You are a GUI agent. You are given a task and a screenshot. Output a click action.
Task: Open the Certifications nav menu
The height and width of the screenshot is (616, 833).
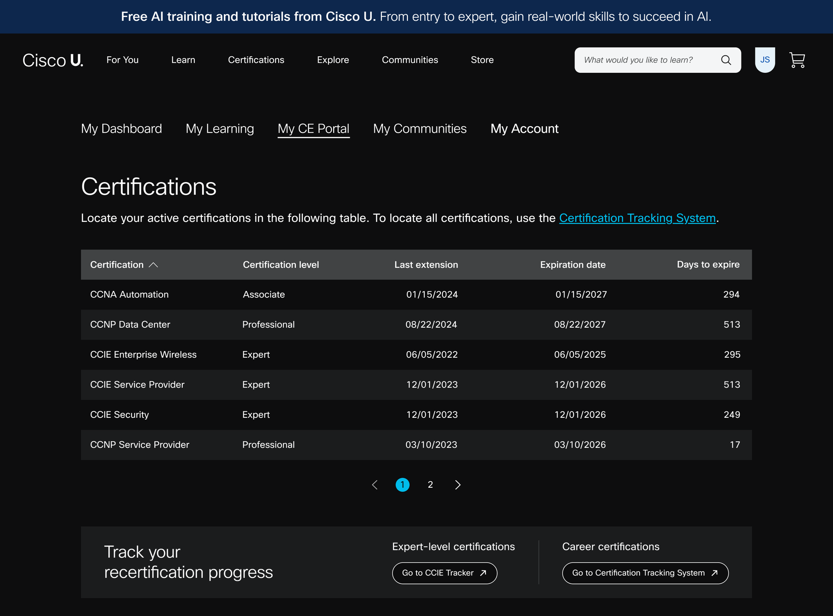[x=256, y=60]
